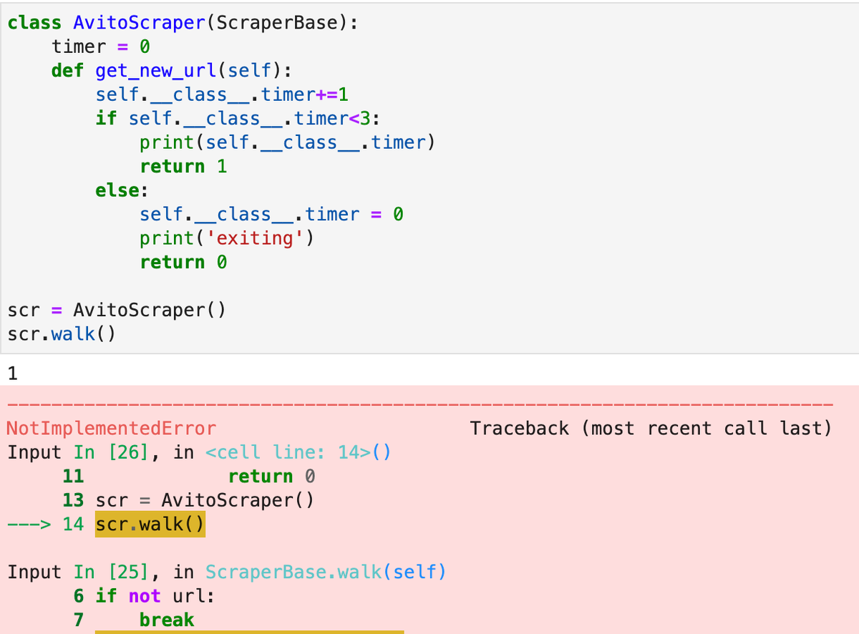This screenshot has width=859, height=634.
Task: Click the 'self.__class__.timer+=1' line
Action: [x=222, y=94]
